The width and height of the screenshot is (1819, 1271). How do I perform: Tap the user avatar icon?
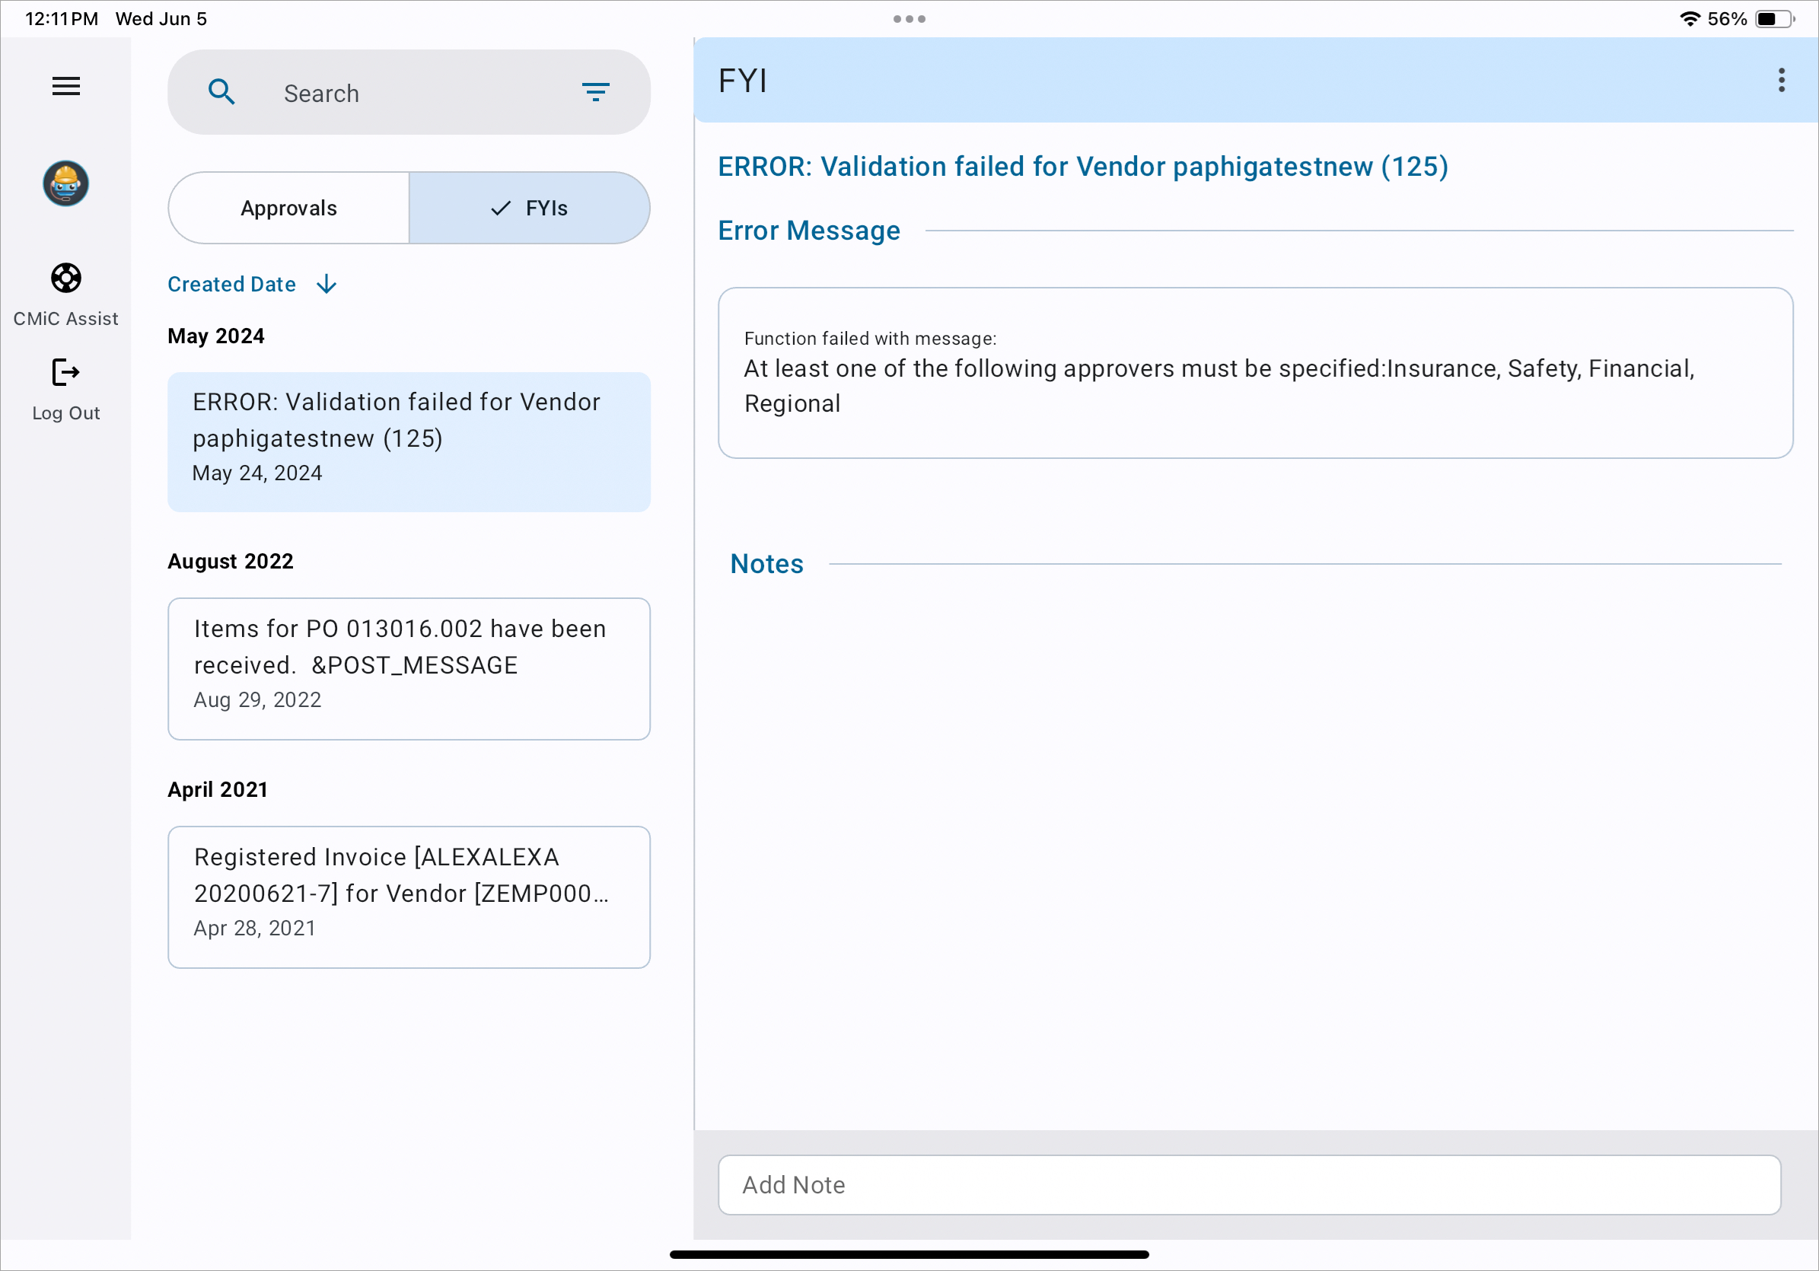tap(65, 184)
